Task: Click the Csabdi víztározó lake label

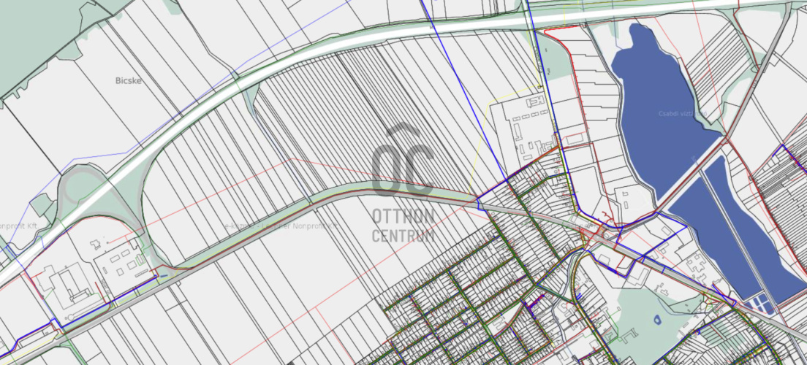Action: tap(683, 114)
